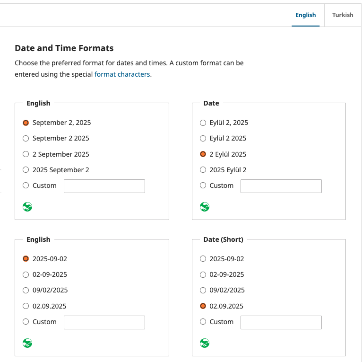The image size is (362, 362).
Task: Choose the "Eylül 2, 2025" radio option
Action: [203, 123]
